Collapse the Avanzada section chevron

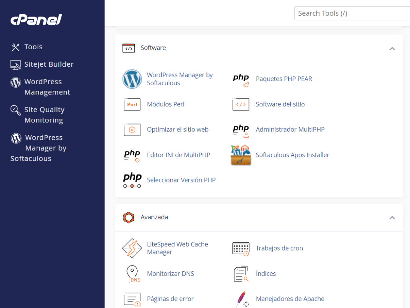392,218
